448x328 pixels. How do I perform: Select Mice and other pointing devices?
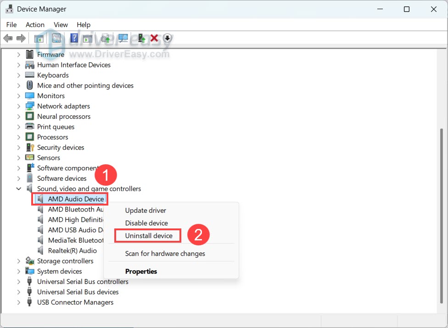coord(85,85)
